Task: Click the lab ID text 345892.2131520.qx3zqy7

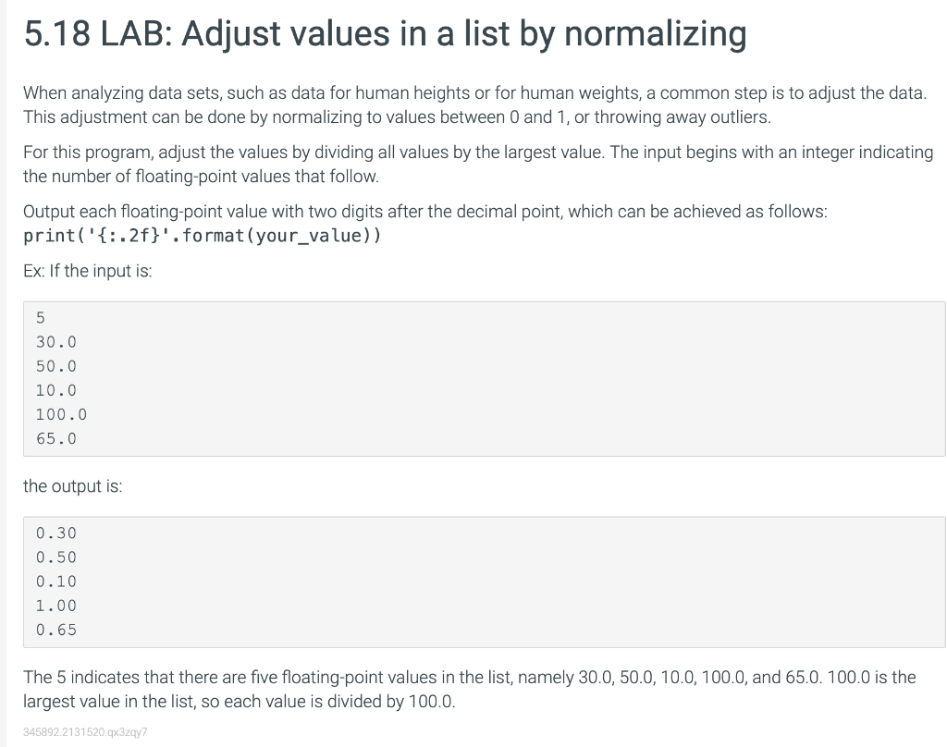Action: pos(85,732)
